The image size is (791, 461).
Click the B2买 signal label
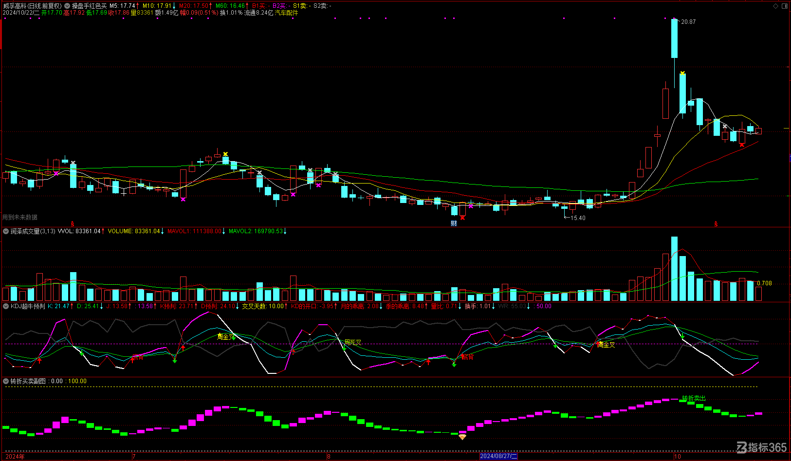click(280, 6)
